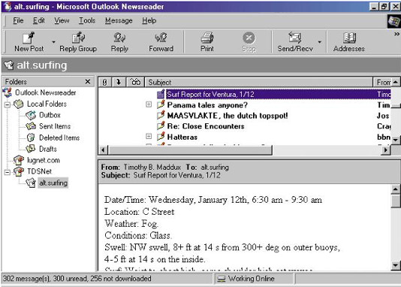The image size is (401, 287).
Task: Click the Reply Group toolbar icon
Action: 78,38
